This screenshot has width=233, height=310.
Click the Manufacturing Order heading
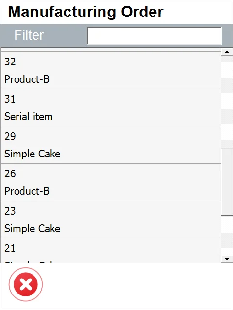[x=85, y=12]
